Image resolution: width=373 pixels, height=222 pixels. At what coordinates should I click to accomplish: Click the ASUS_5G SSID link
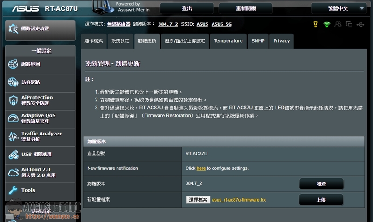221,24
